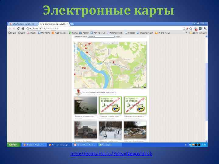Open the snowy playground photo thumbnail
This screenshot has height=164, width=219.
[110, 130]
